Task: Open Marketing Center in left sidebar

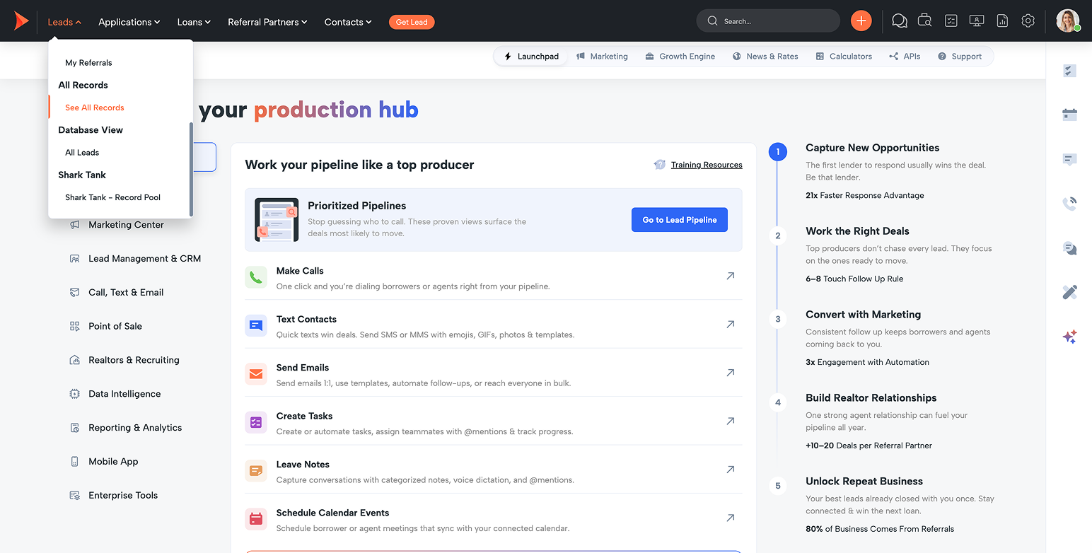Action: (x=126, y=225)
